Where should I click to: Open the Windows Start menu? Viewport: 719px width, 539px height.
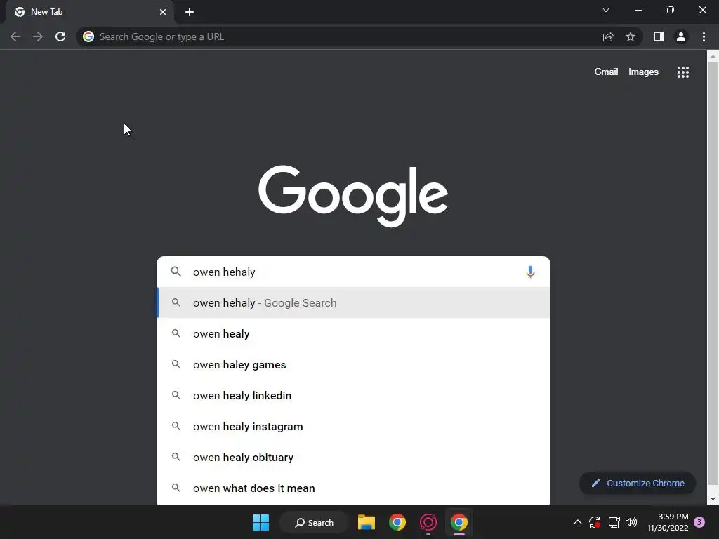(x=261, y=522)
